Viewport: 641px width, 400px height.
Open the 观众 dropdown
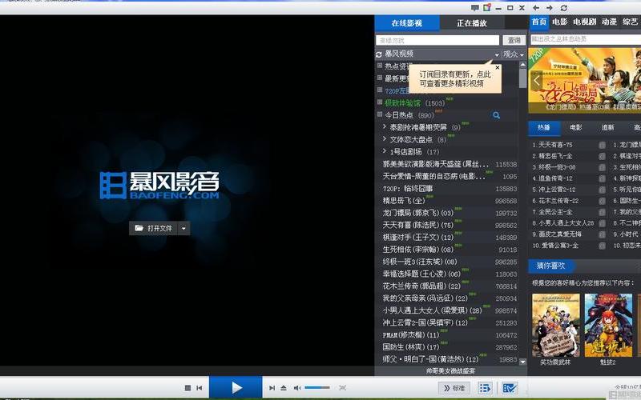pos(513,54)
